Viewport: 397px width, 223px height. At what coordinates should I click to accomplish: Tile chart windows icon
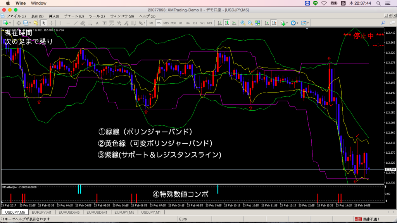tap(257, 23)
